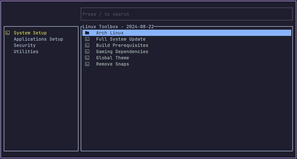Image resolution: width=297 pixels, height=159 pixels.
Task: Click the command icon beside Build Prerequisites
Action: [x=87, y=45]
